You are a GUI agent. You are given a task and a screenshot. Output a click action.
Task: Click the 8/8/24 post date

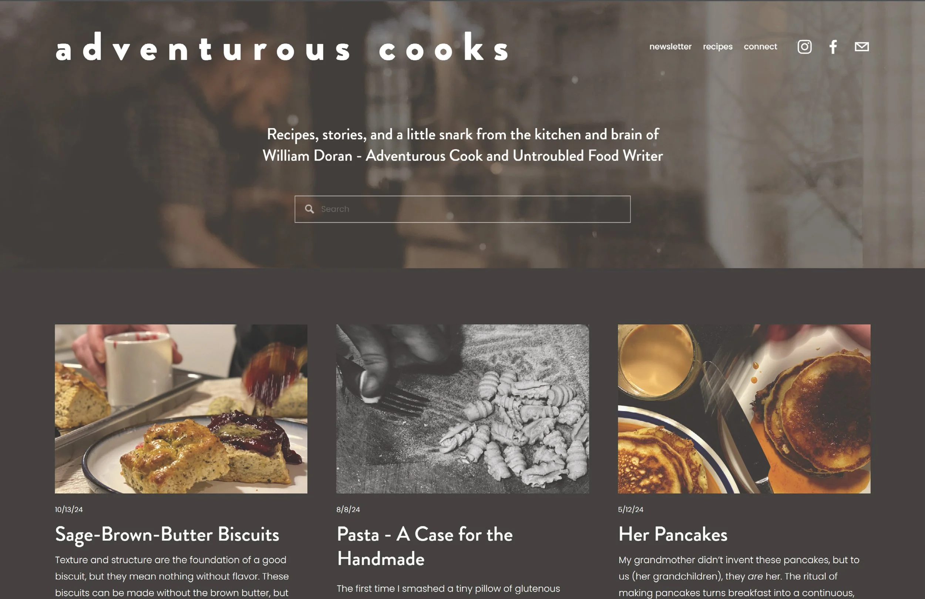click(x=348, y=509)
